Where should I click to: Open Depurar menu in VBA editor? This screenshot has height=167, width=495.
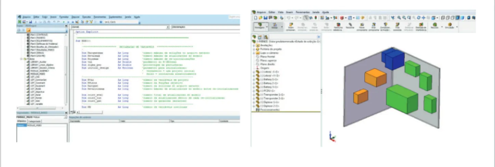click(x=76, y=16)
